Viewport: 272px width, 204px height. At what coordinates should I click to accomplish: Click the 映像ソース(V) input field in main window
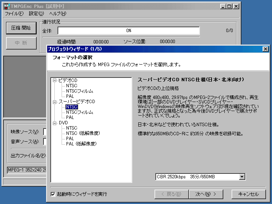coord(45,132)
